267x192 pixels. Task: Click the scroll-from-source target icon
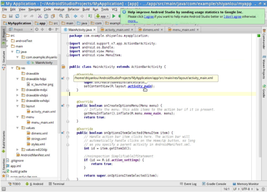point(36,30)
